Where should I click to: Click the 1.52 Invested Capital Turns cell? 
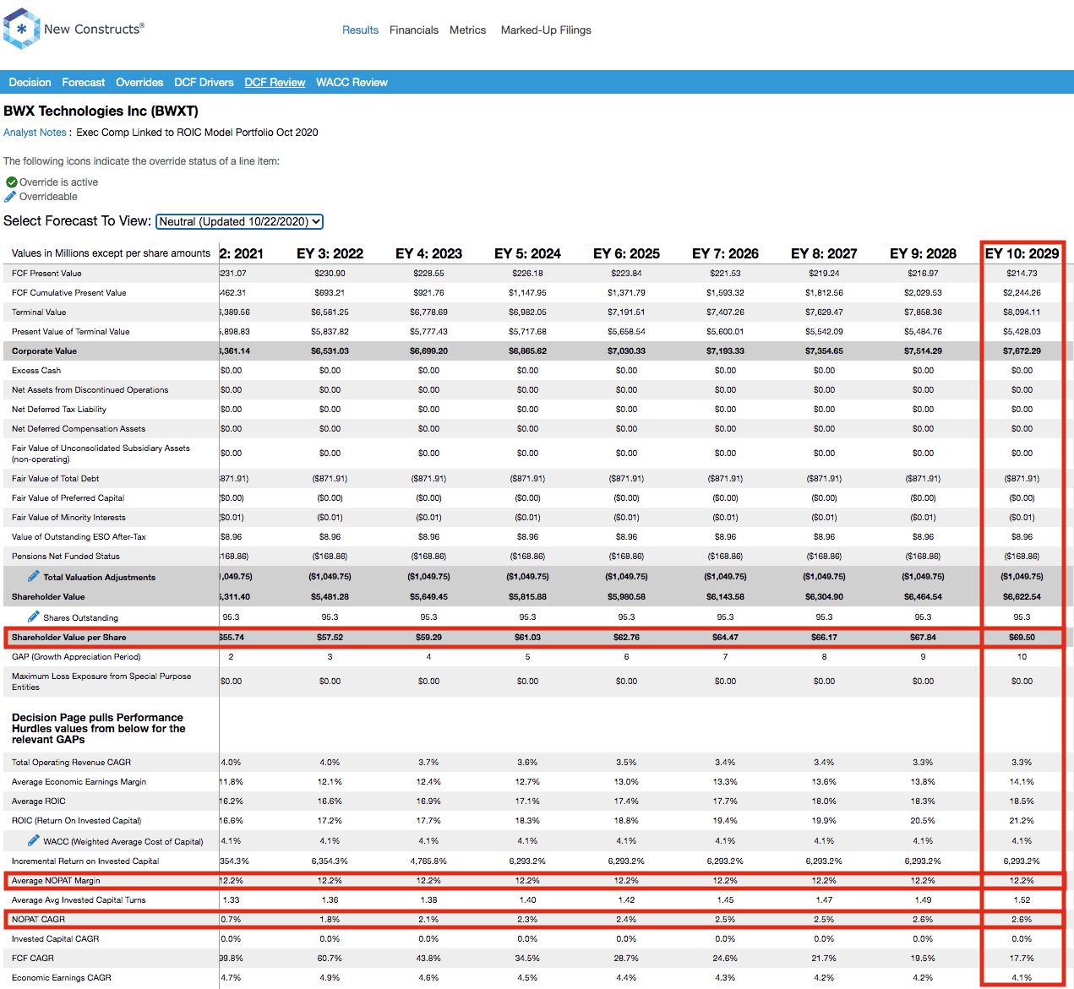[x=1022, y=900]
